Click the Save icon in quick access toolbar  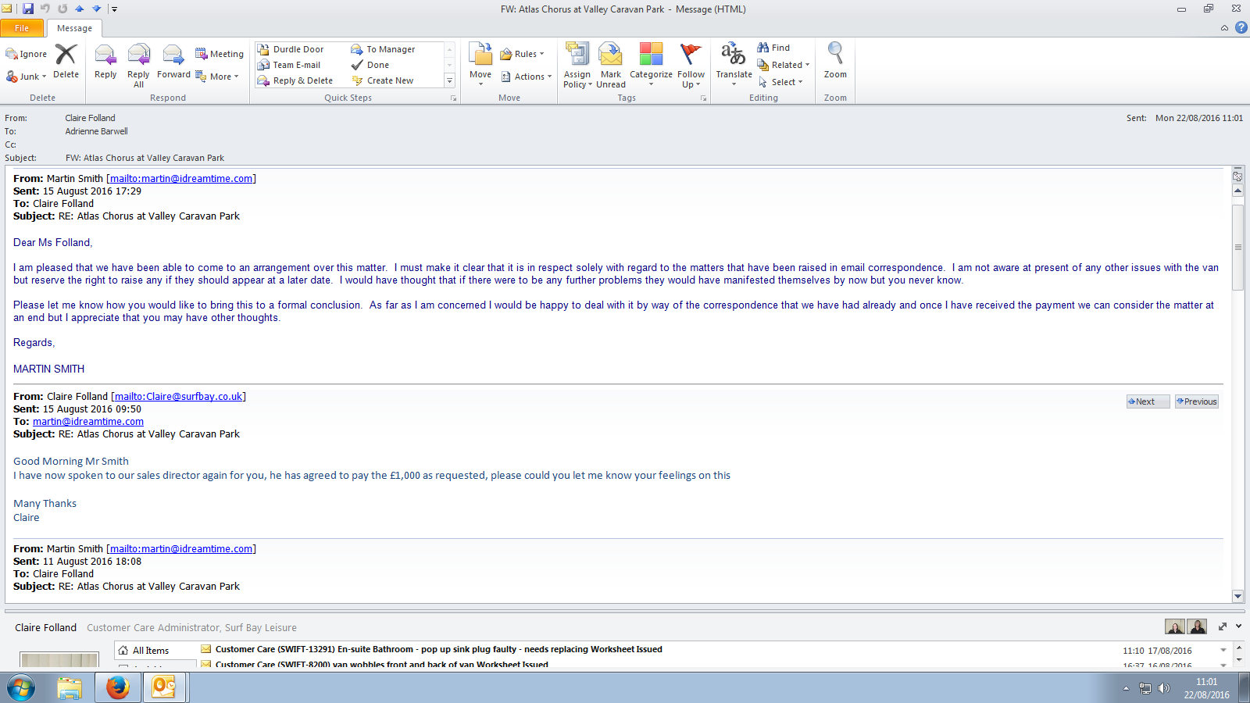[x=28, y=9]
